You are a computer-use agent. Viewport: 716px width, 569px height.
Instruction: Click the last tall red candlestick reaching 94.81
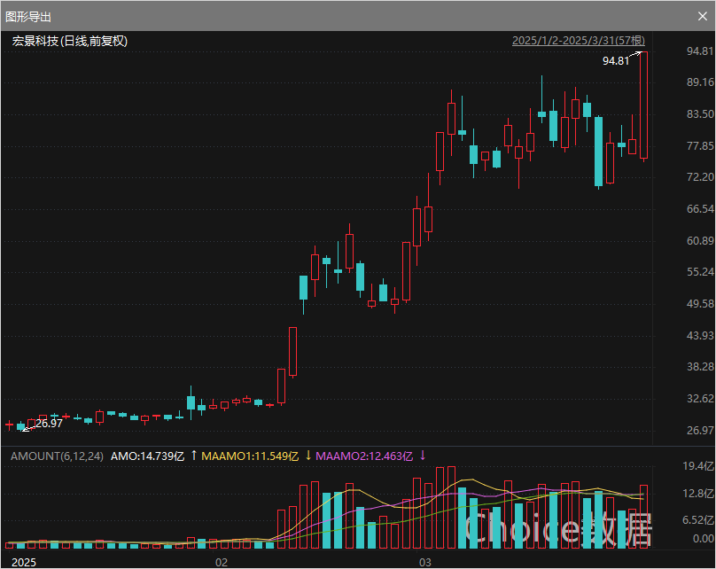tap(644, 105)
